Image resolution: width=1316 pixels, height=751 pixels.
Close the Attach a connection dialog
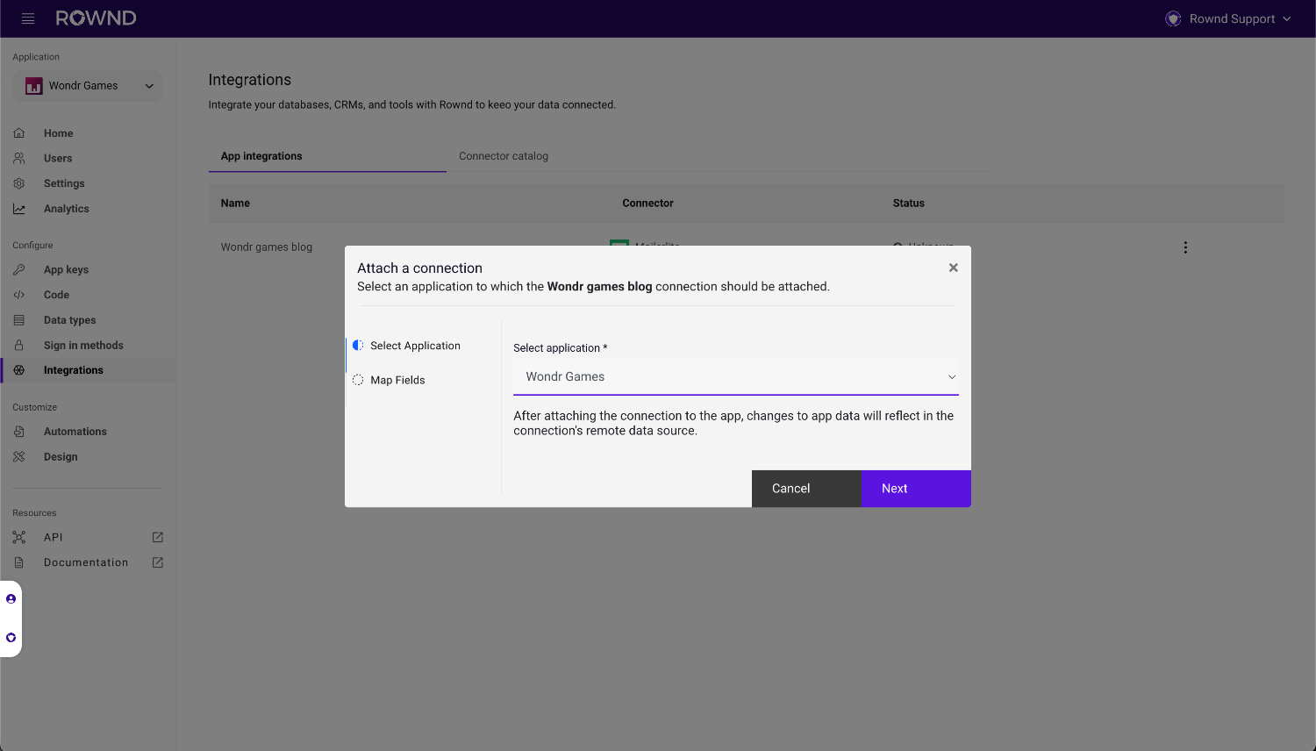click(x=954, y=268)
